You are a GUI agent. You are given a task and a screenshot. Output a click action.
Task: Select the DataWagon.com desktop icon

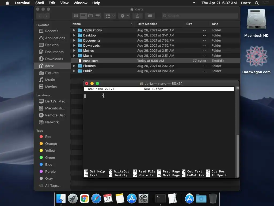pyautogui.click(x=256, y=60)
